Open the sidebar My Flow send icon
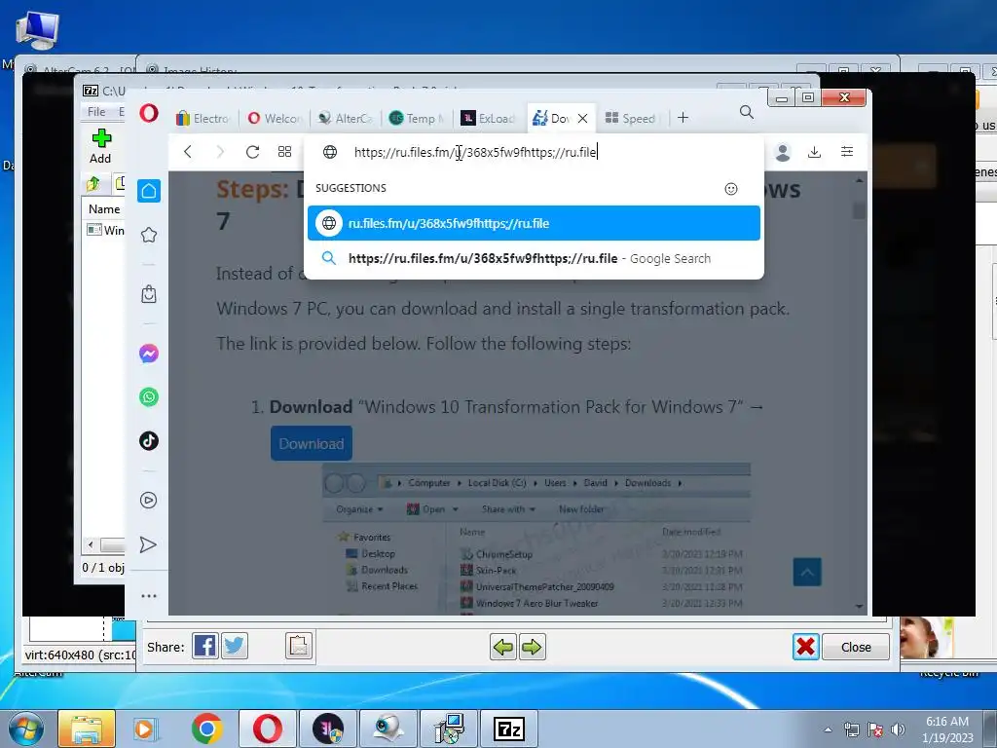The height and width of the screenshot is (748, 997). pos(148,545)
